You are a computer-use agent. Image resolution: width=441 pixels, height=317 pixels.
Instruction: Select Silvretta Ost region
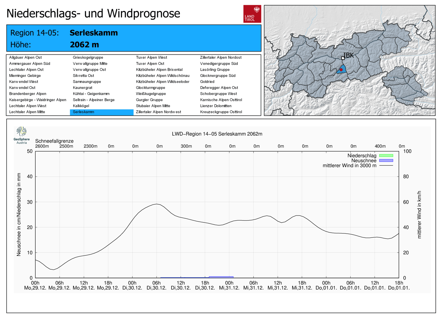(83, 76)
